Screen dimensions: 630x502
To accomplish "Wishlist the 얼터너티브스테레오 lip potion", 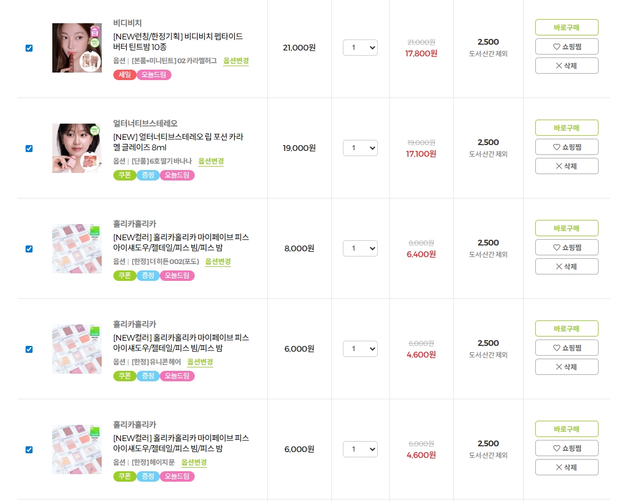I will 567,147.
